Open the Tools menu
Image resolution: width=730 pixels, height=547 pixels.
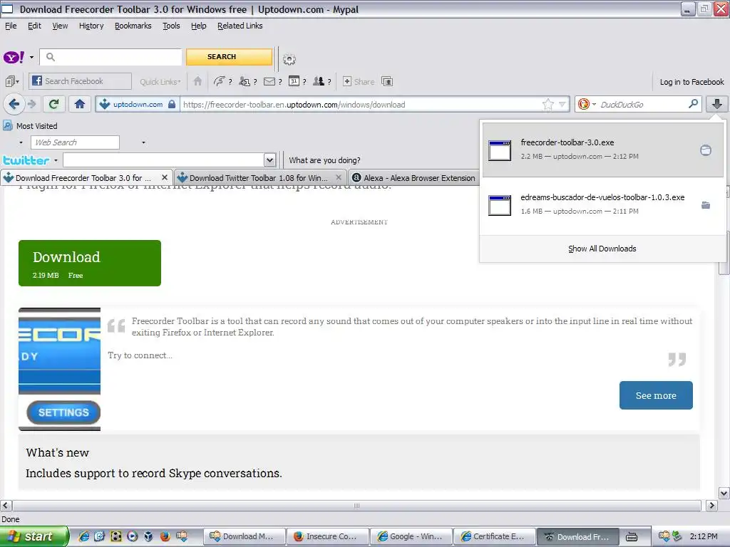click(x=171, y=26)
